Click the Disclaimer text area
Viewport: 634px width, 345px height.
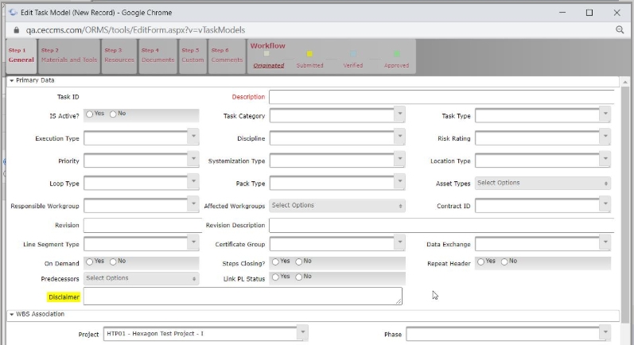pos(242,297)
